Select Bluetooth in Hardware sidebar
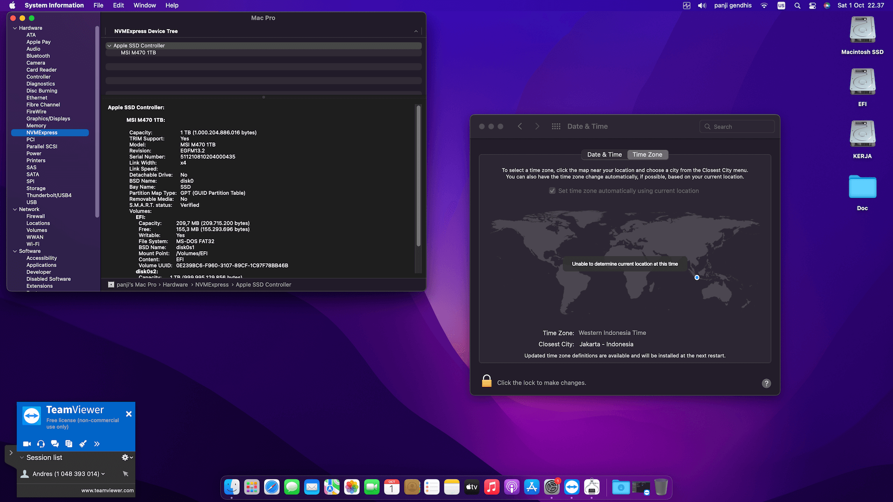The height and width of the screenshot is (502, 893). 38,56
